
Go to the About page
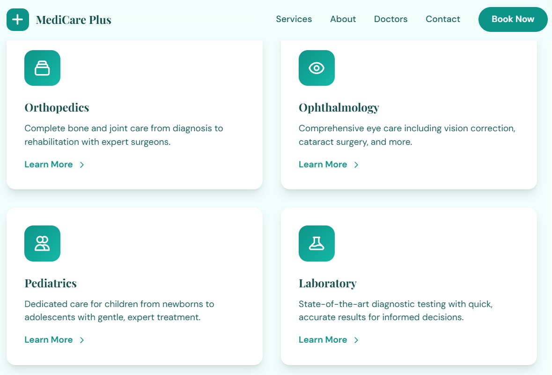pyautogui.click(x=343, y=19)
